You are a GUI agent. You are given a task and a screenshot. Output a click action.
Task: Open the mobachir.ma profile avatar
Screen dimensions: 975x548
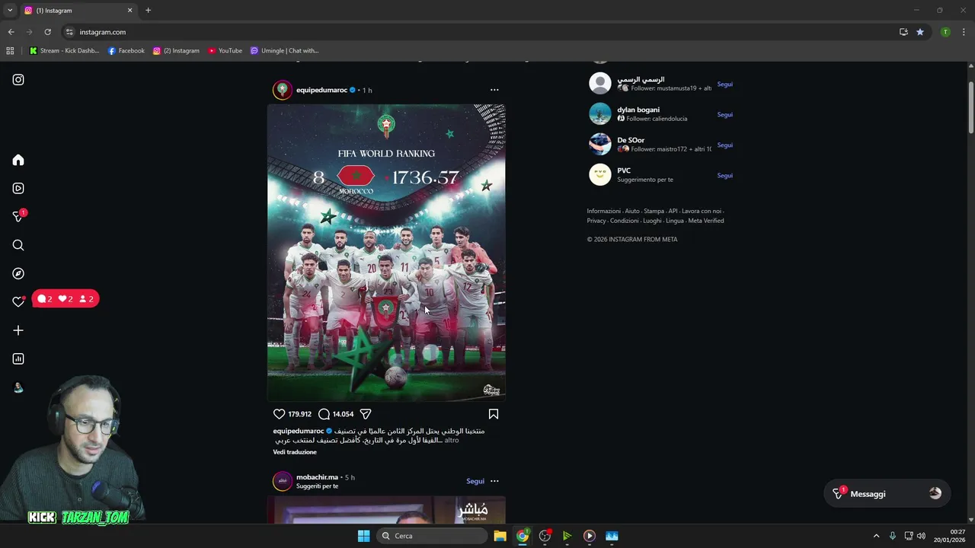click(283, 481)
